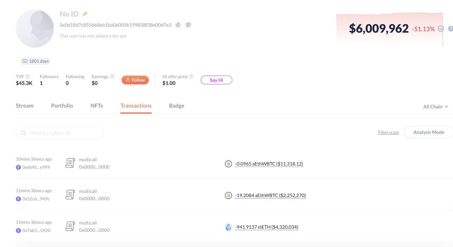
Task: Switch to the Portfolio tab
Action: (x=62, y=106)
